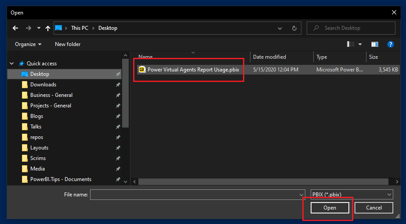Click the pin icon beside Talks
This screenshot has height=224, width=406.
tap(118, 127)
